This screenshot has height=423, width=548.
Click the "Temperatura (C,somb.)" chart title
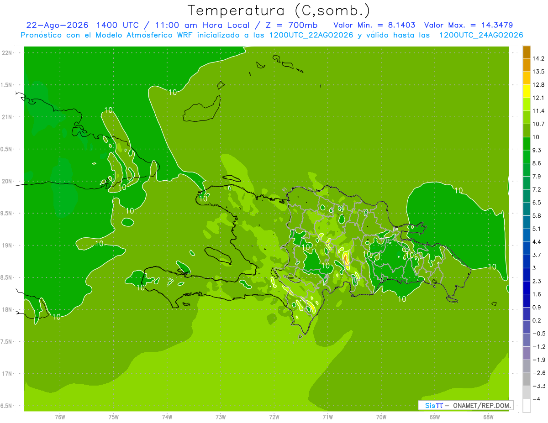279,10
